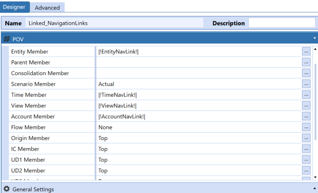Click ellipsis button on Flow Member row
This screenshot has width=318, height=193.
click(x=306, y=127)
